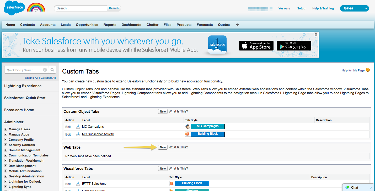Click download icon for MC Subscriber Activity
The height and width of the screenshot is (191, 375).
pos(78,134)
